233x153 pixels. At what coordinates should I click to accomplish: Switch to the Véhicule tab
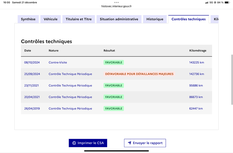(50, 19)
